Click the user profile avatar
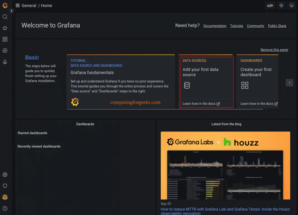This screenshot has height=215, width=298. [x=5, y=197]
